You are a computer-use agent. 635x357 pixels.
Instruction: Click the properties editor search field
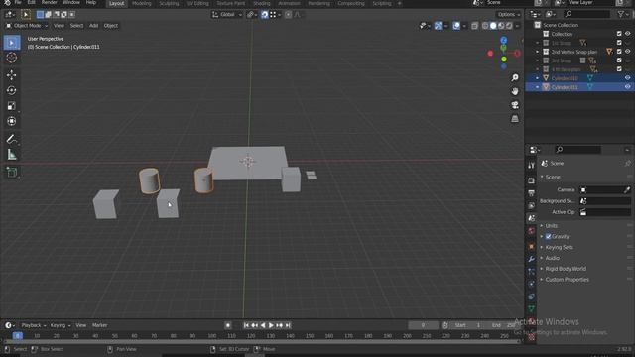[x=577, y=150]
